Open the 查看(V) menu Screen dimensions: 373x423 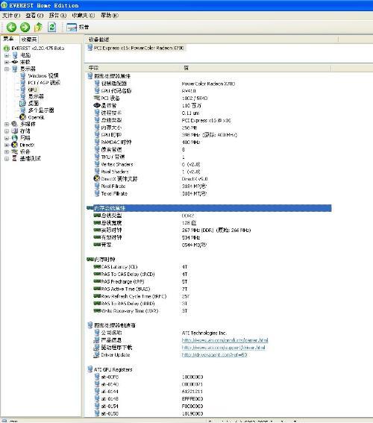pos(34,16)
